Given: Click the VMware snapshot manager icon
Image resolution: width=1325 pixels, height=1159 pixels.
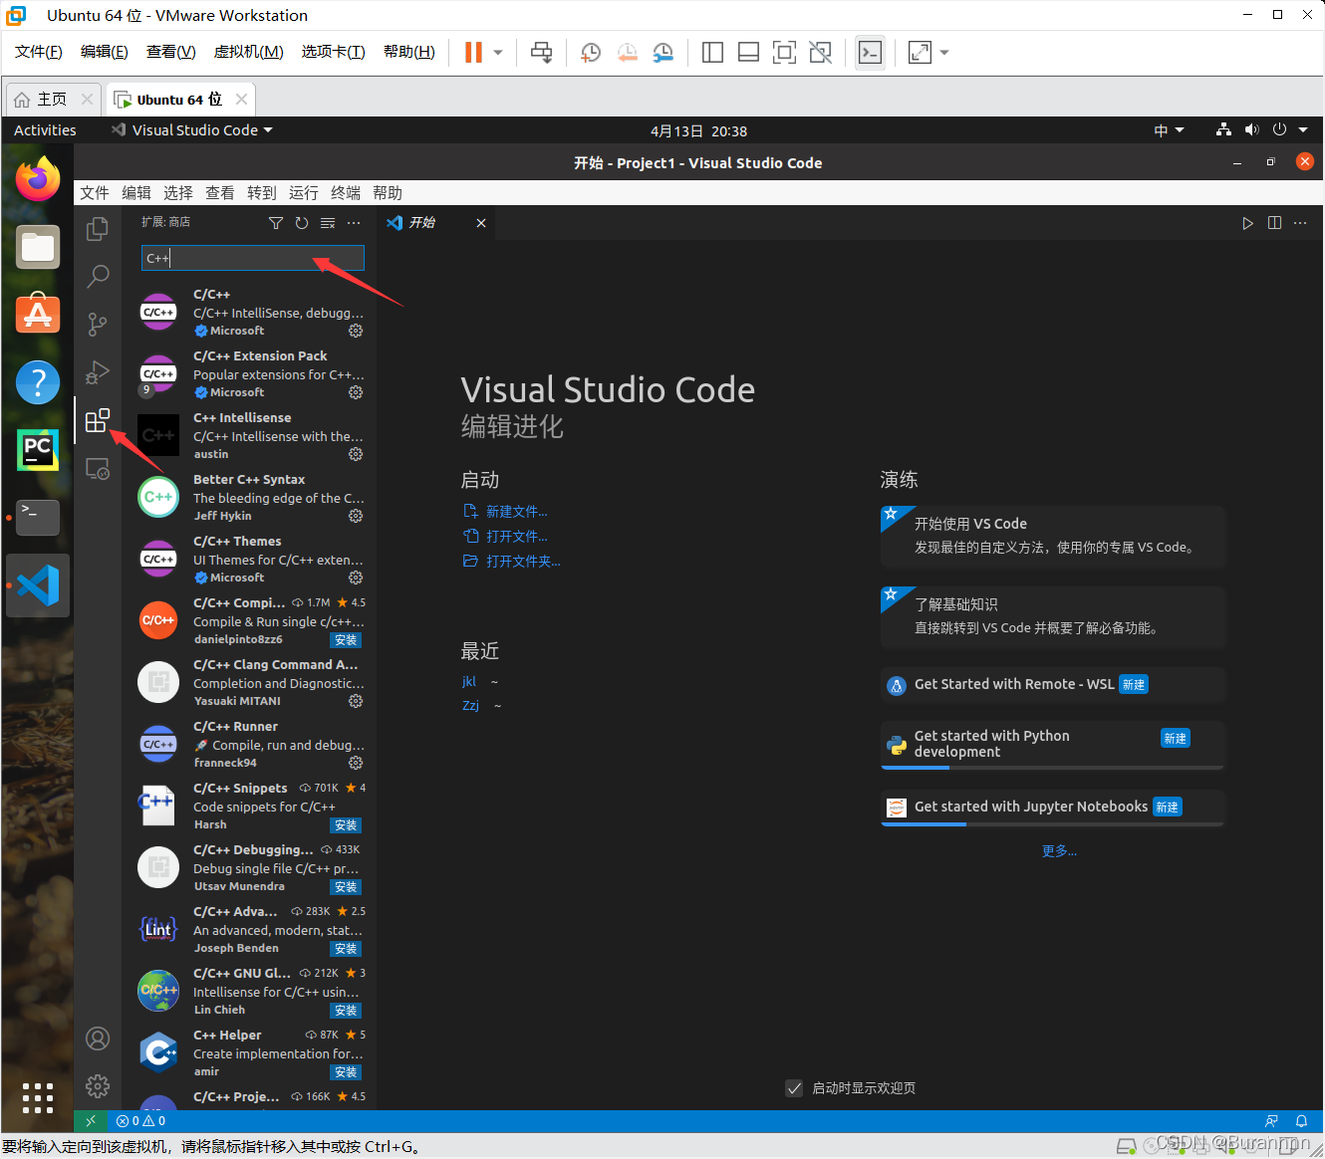Looking at the screenshot, I should click(x=662, y=53).
